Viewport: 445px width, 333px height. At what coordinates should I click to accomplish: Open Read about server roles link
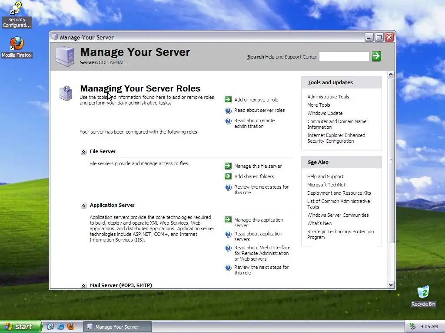pyautogui.click(x=259, y=110)
